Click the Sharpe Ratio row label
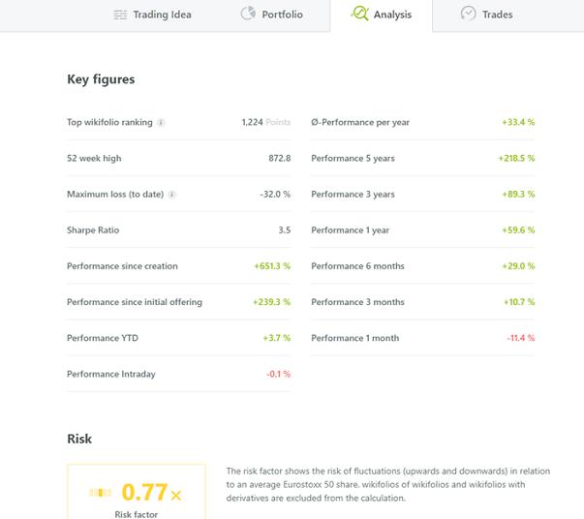This screenshot has width=584, height=519. tap(93, 230)
